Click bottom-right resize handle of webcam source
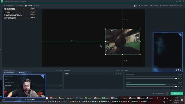Viewport: 185px width, 104px height. (x=140, y=55)
